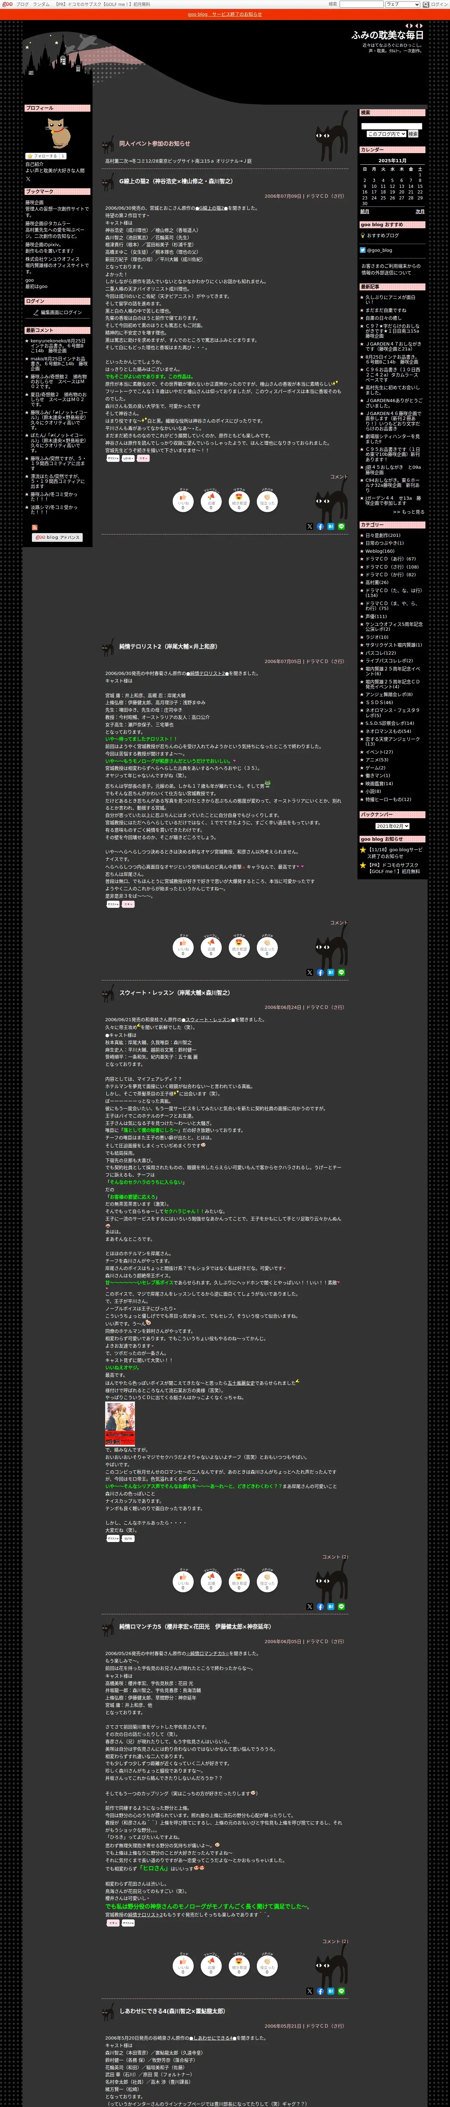Send G線上の猫2 post via LINE

[341, 527]
